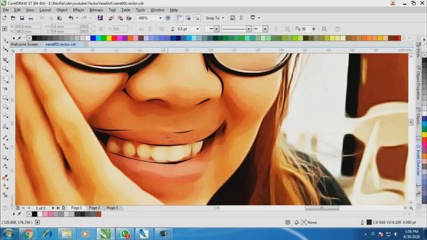Expand the Snap To dropdown

click(223, 18)
